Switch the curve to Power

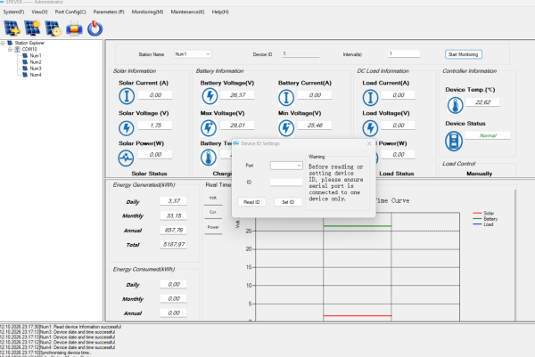[x=213, y=227]
